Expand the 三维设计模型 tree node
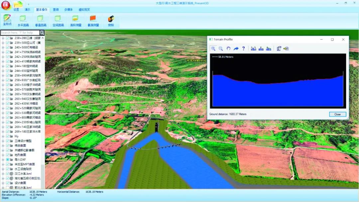 (3, 141)
